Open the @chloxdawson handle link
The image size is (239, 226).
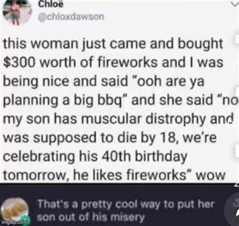click(72, 17)
